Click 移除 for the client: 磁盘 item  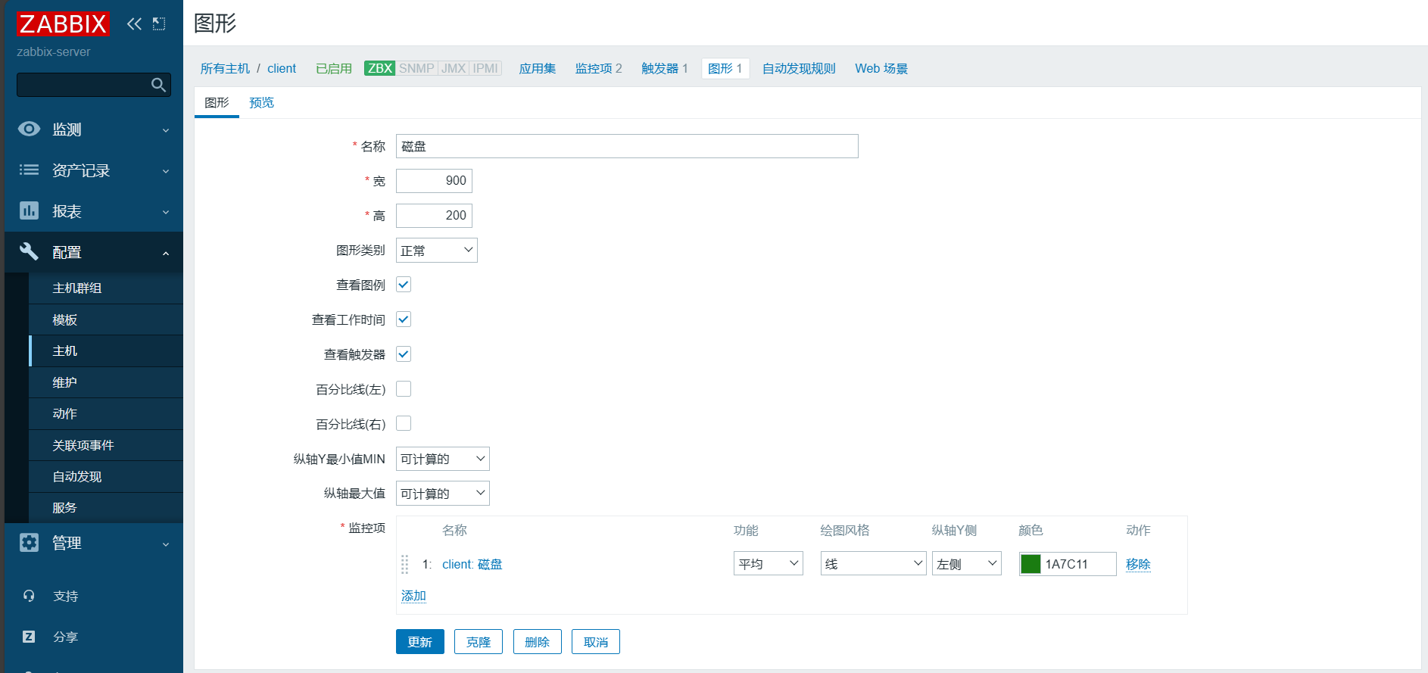[1138, 564]
